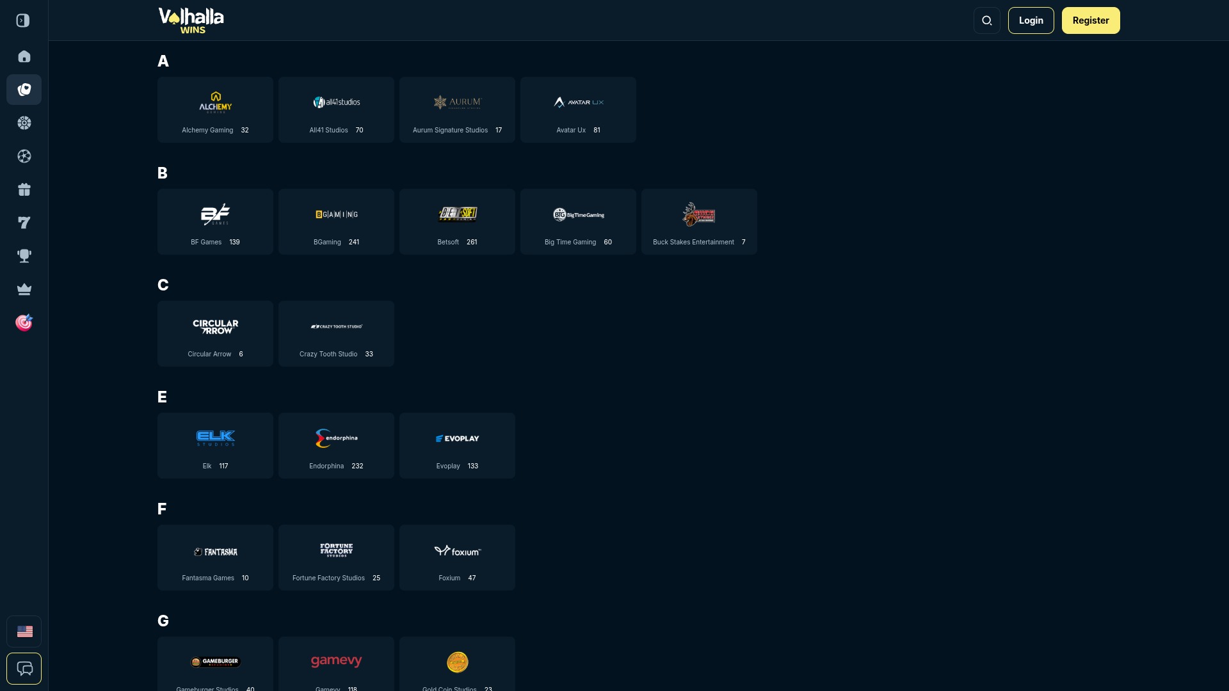Screen dimensions: 1229x691
Task: Open Gold Coin Studios provider card
Action: [x=457, y=663]
